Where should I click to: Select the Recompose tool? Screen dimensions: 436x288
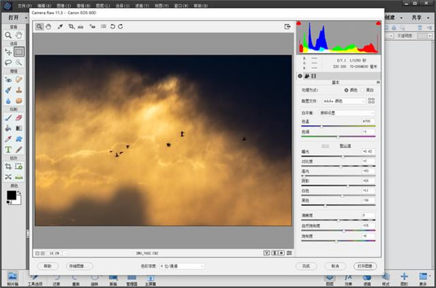click(x=19, y=167)
